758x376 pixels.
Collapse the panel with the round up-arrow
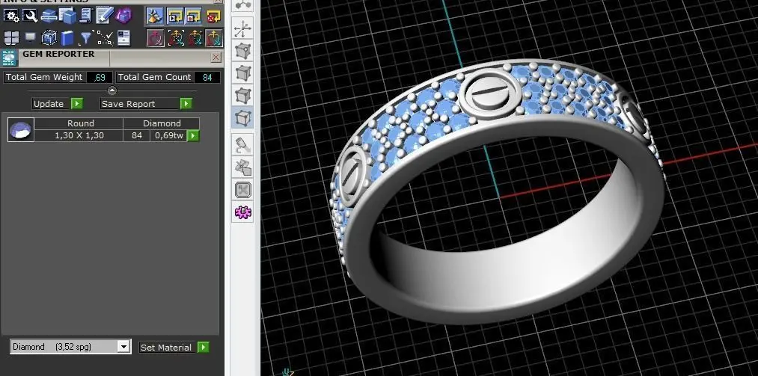[112, 90]
